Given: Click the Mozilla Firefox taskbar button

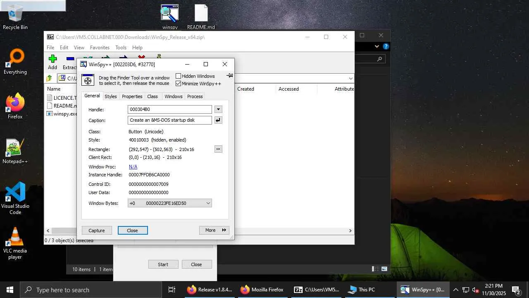Looking at the screenshot, I should [262, 290].
